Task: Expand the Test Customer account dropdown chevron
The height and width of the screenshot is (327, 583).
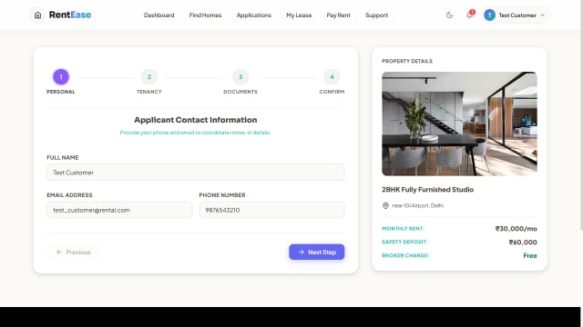Action: [x=543, y=15]
